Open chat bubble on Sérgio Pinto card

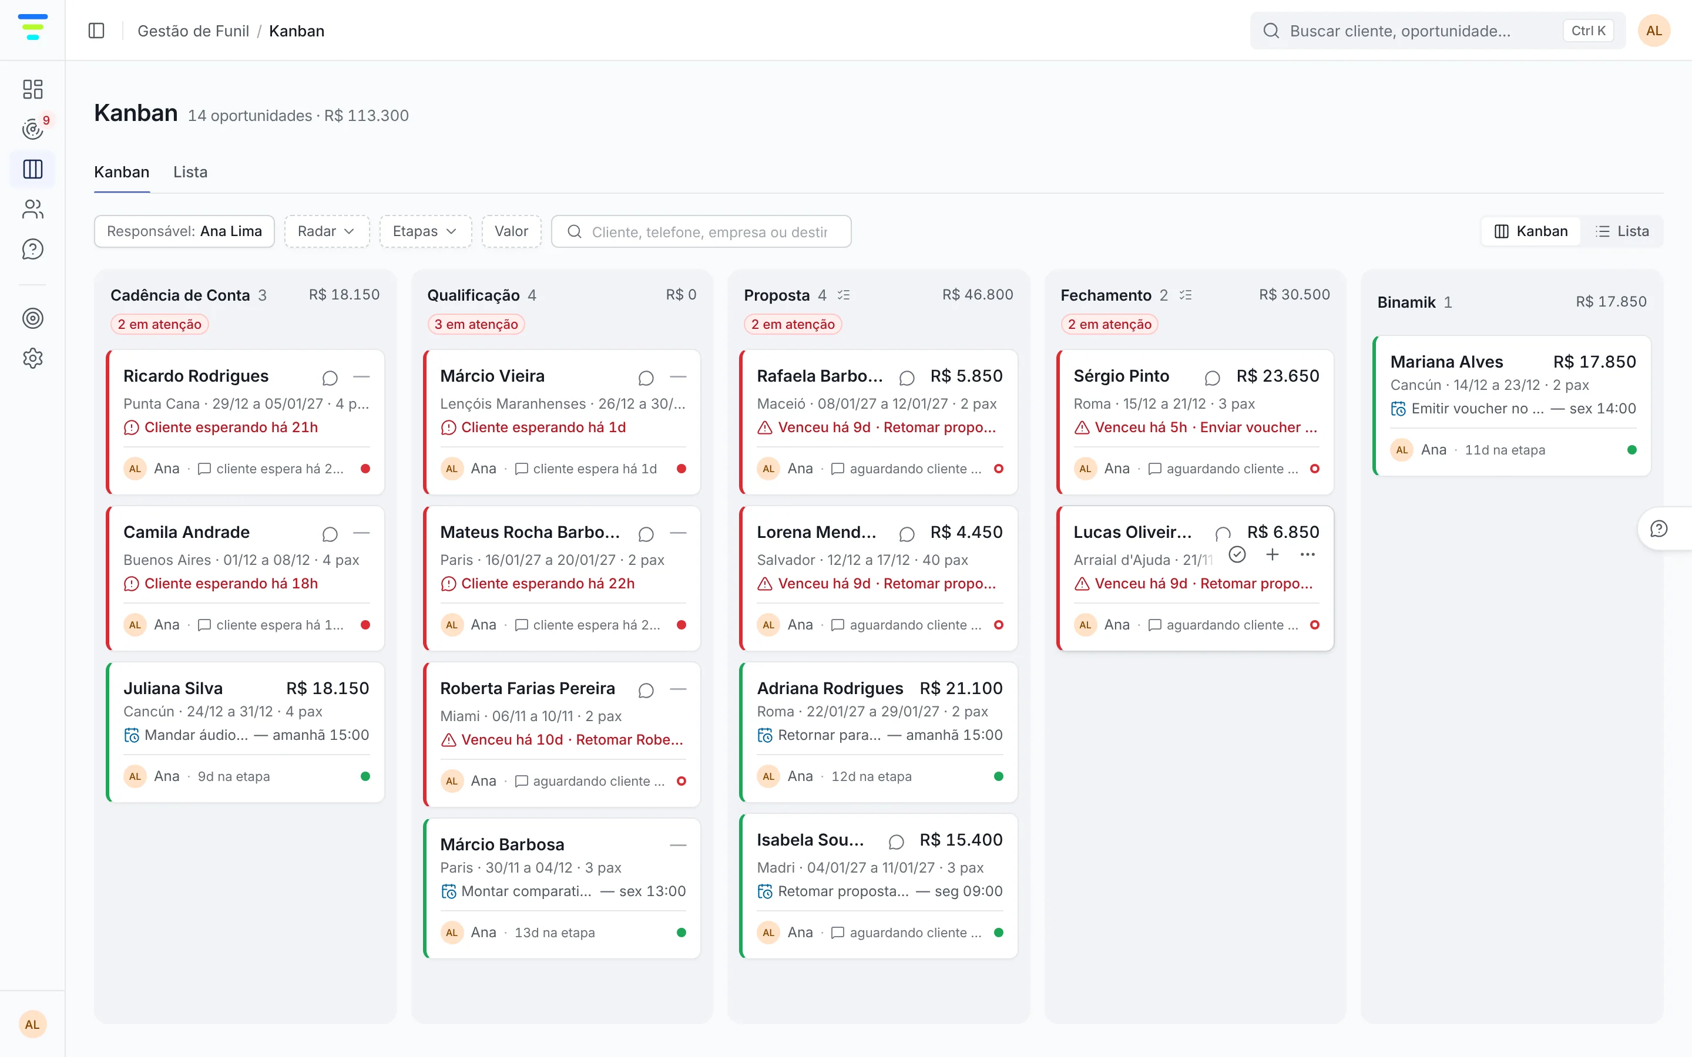pos(1211,378)
